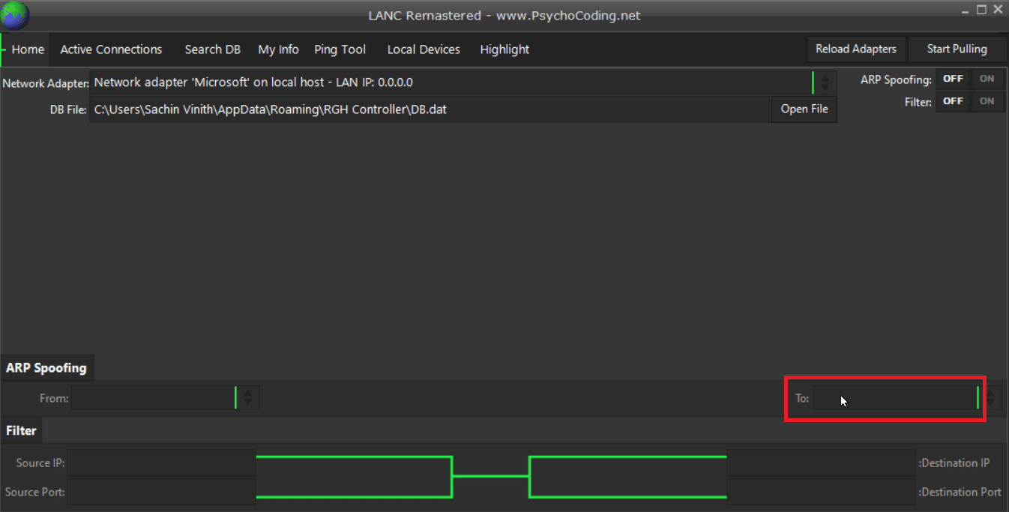Click the Source IP input field

click(162, 463)
